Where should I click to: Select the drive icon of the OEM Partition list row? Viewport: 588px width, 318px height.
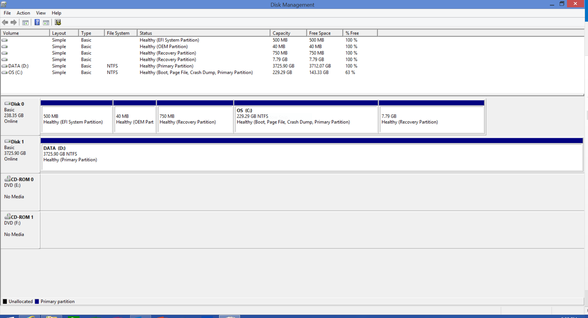pyautogui.click(x=5, y=46)
